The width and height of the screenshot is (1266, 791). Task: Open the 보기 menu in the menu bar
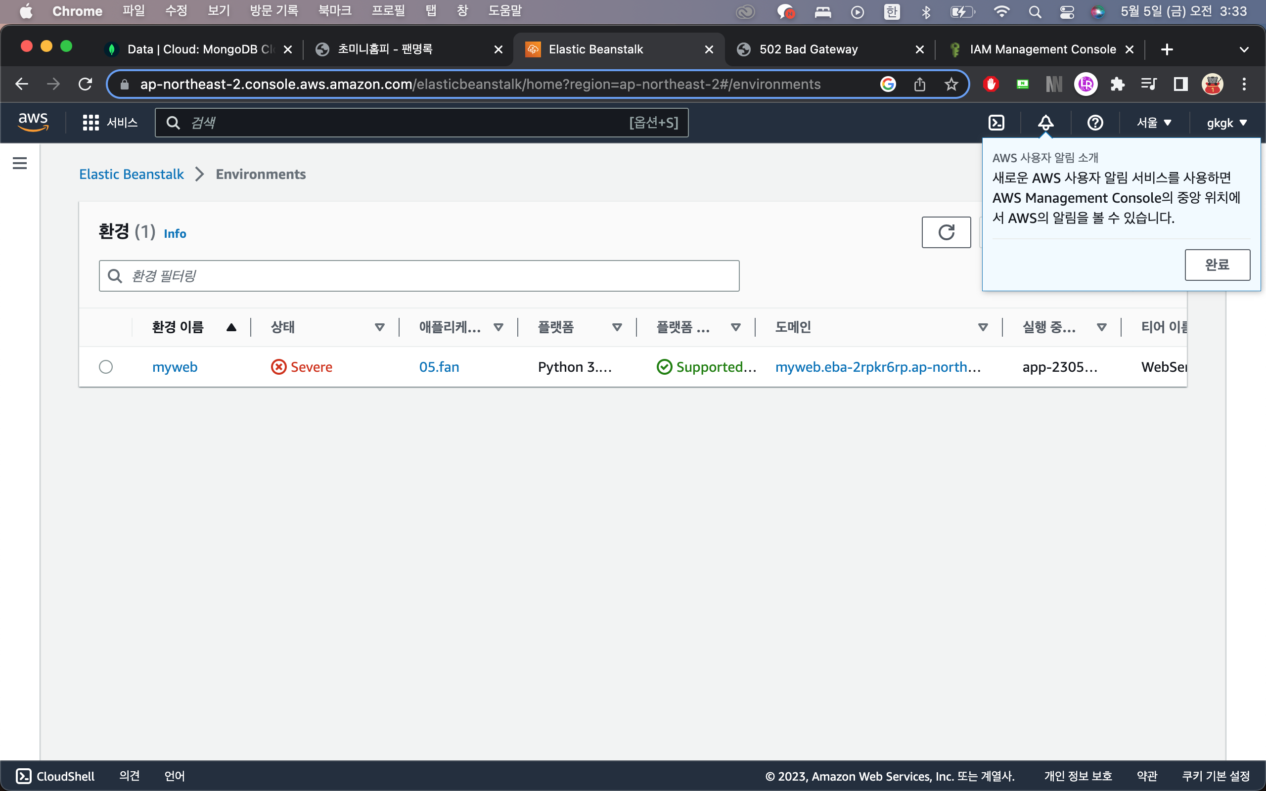tap(219, 11)
